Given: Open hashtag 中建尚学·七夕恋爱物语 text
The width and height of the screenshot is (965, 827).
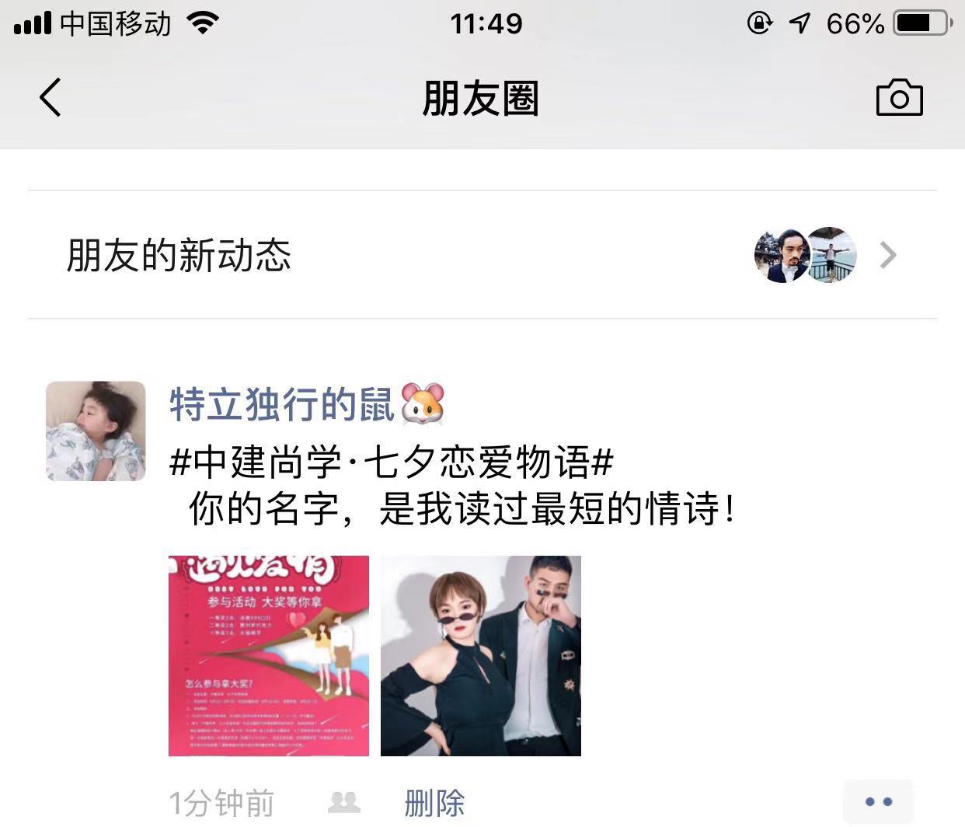Looking at the screenshot, I should 392,462.
